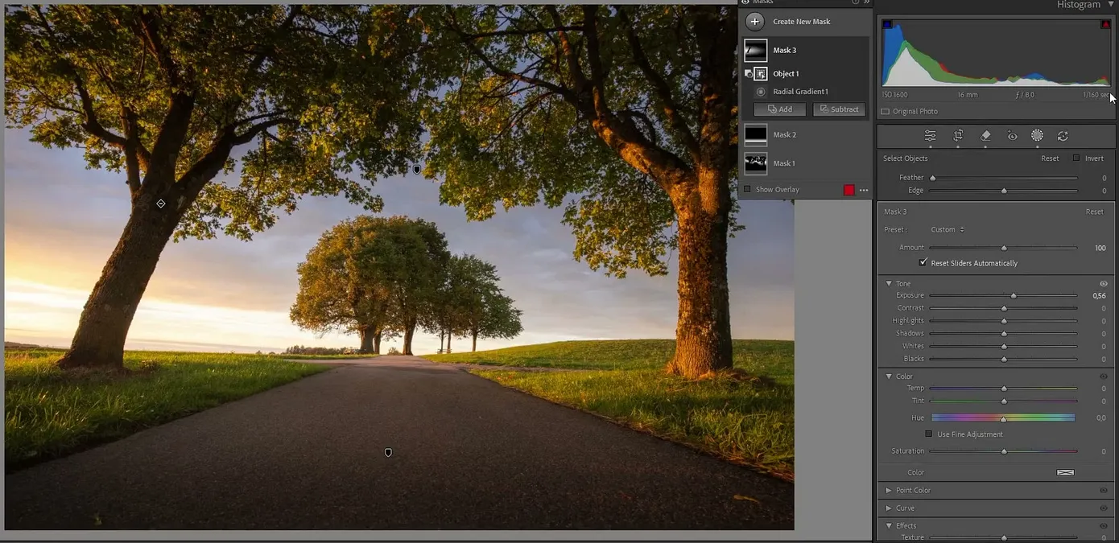
Task: Select the Red Eye correction tool
Action: tap(1012, 136)
